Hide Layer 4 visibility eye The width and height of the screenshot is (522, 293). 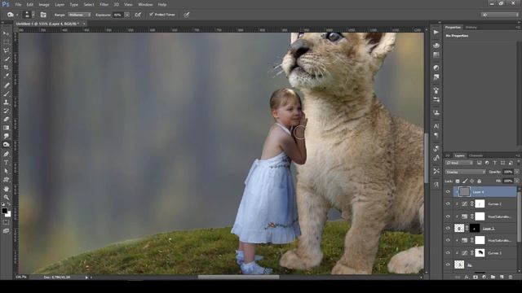448,192
